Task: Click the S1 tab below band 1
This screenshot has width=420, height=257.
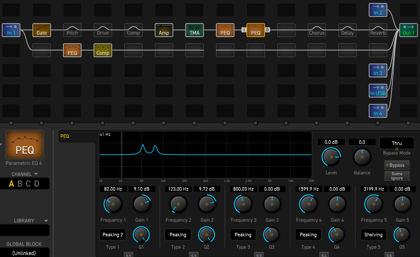Action: [x=128, y=255]
